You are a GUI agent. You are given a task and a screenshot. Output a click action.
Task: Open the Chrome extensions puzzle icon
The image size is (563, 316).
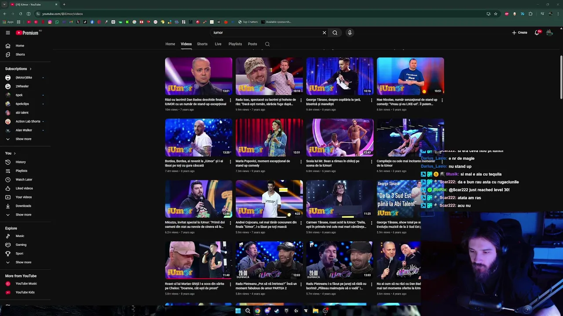coord(530,14)
